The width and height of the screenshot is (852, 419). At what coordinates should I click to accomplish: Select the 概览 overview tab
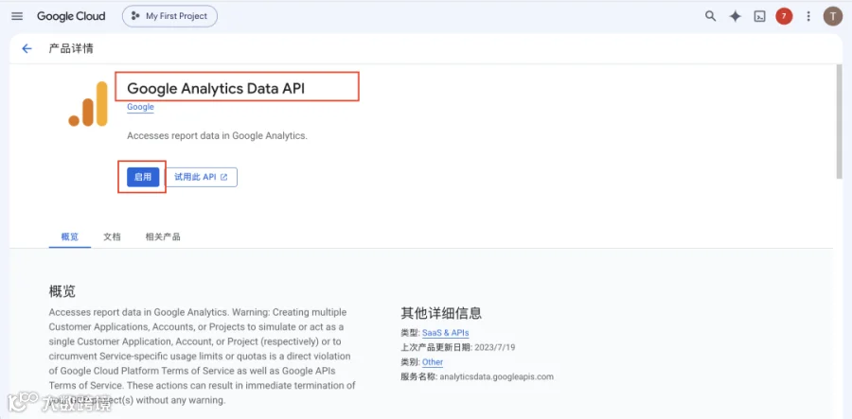(69, 236)
